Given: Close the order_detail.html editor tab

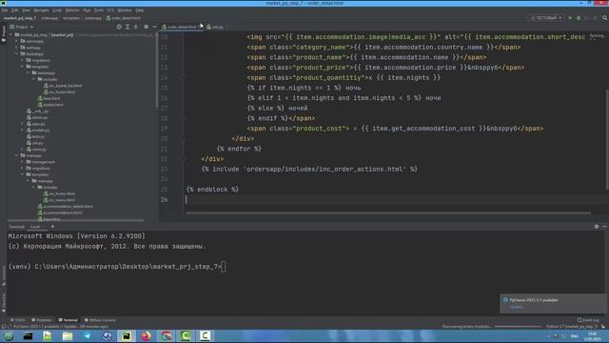Looking at the screenshot, I should click(201, 27).
